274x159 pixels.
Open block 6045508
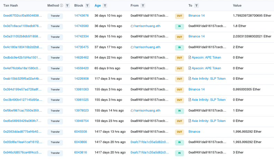tap(81, 132)
